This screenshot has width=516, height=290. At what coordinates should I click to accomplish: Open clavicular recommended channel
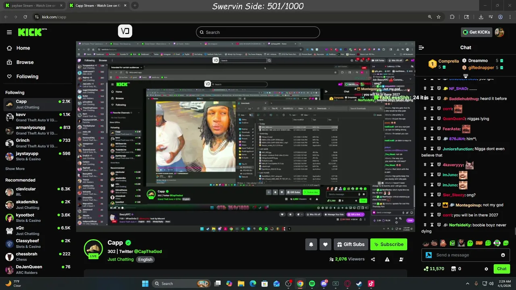pos(37,191)
